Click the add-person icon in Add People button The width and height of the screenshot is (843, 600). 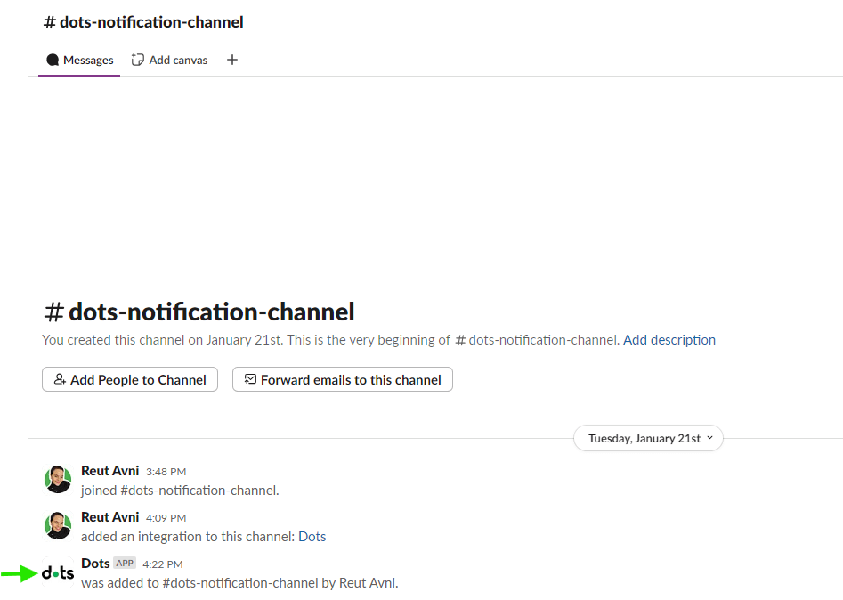point(61,379)
